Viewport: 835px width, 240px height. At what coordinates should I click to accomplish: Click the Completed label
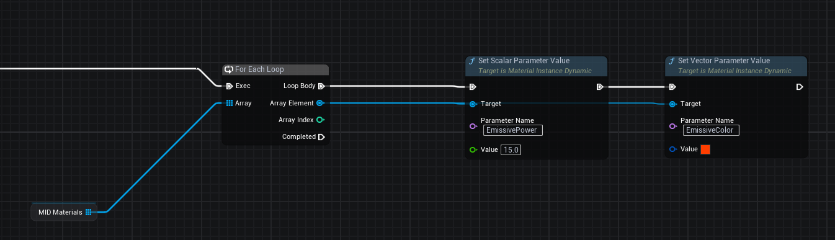click(x=299, y=136)
